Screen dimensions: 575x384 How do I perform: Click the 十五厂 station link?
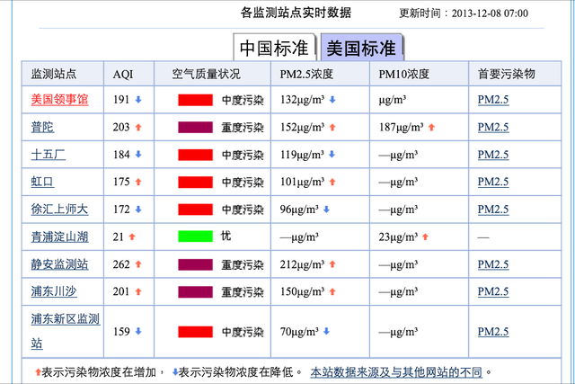49,155
